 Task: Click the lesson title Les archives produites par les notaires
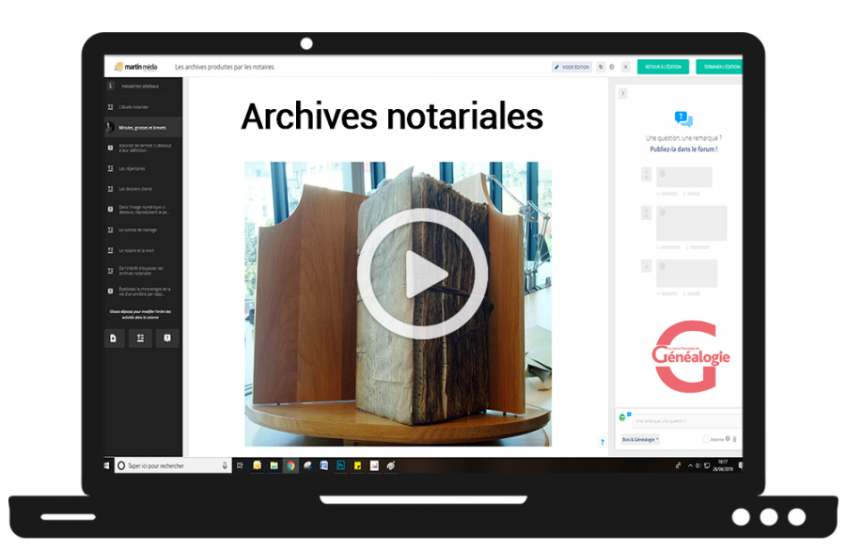pos(225,67)
